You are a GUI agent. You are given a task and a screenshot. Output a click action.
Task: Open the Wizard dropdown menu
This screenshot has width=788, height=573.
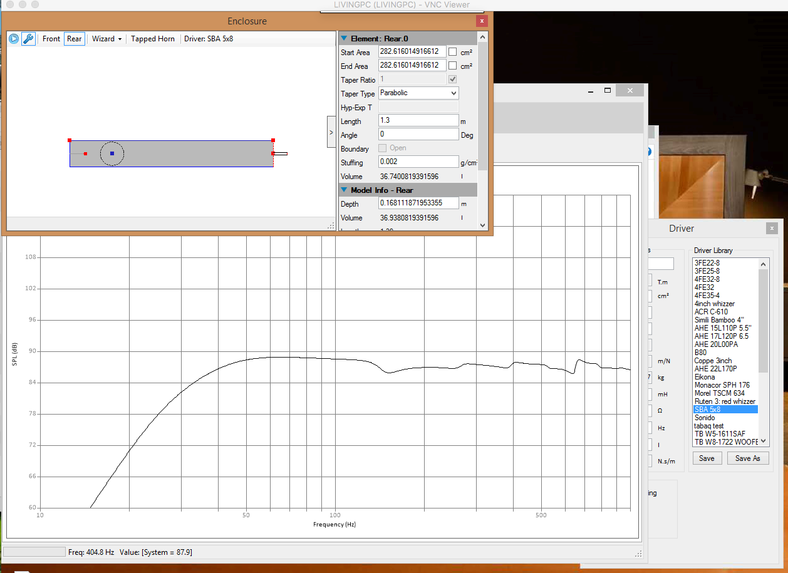point(106,39)
